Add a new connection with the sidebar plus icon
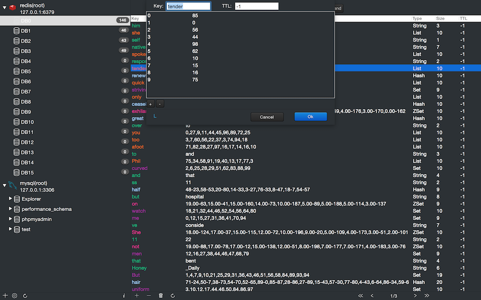Viewport: 481px width, 300px height. pos(6,296)
